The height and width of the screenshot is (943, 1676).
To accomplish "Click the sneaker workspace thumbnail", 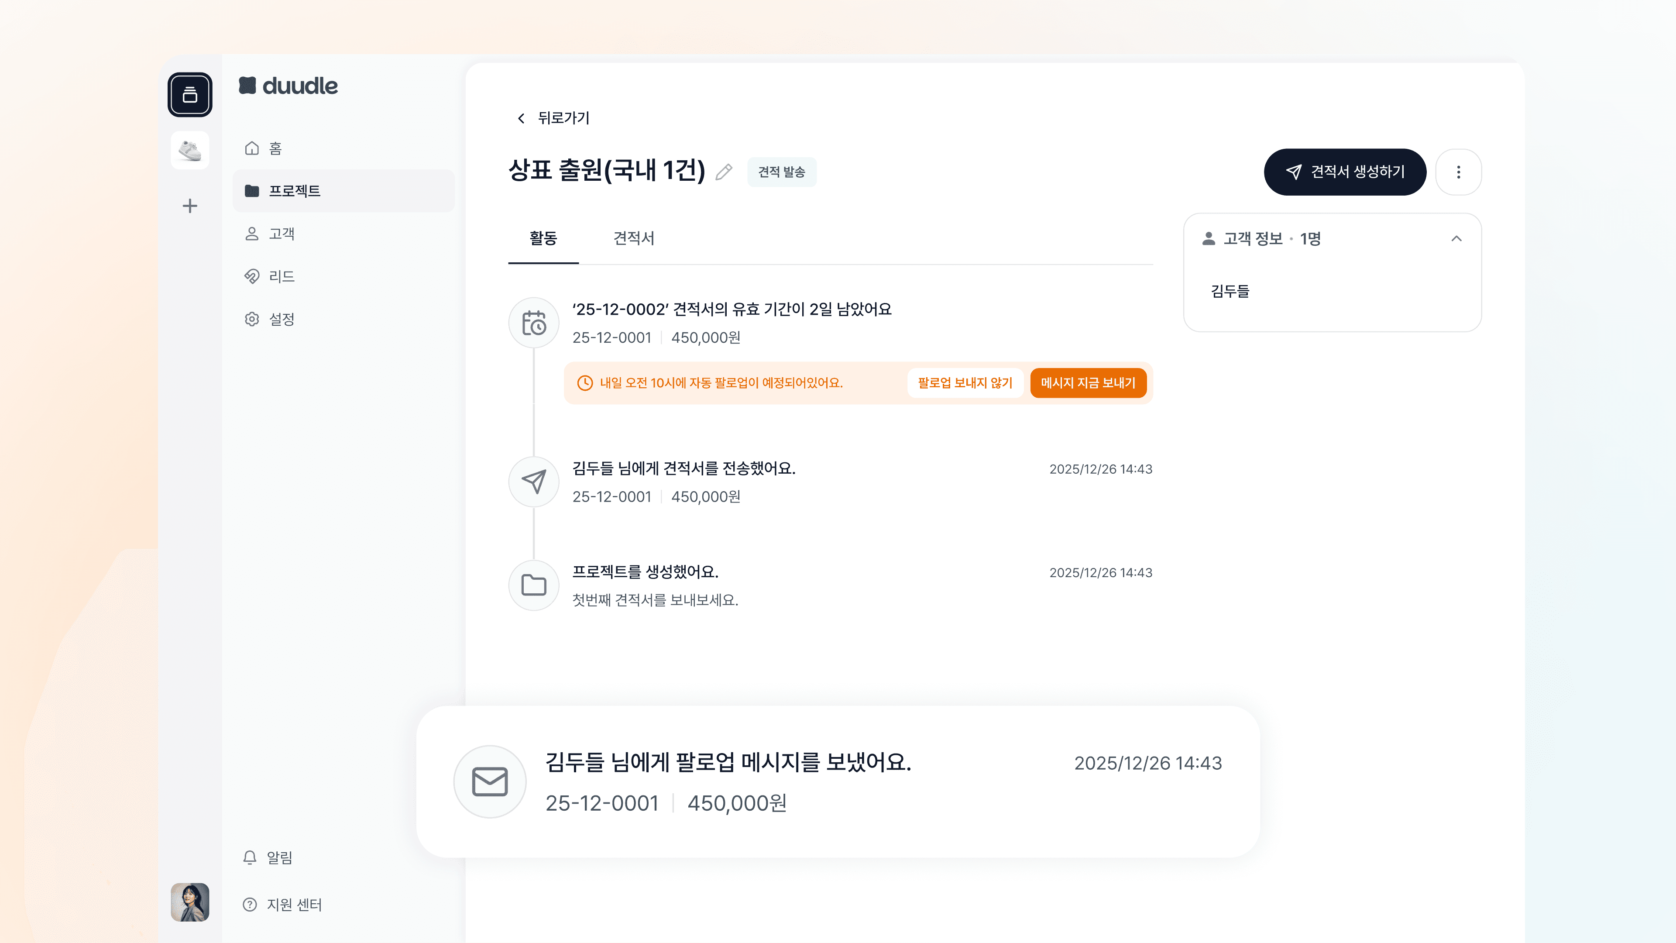I will click(x=190, y=151).
